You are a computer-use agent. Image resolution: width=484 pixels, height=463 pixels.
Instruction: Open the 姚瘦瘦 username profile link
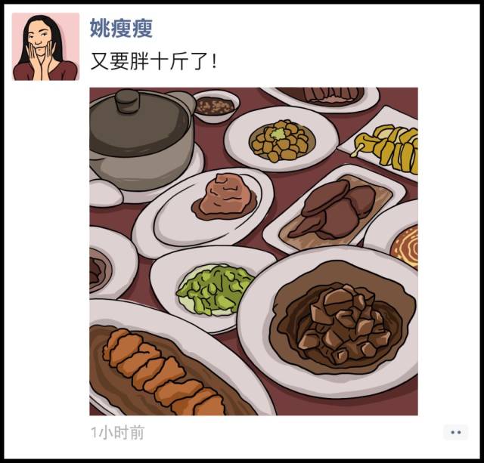[121, 28]
